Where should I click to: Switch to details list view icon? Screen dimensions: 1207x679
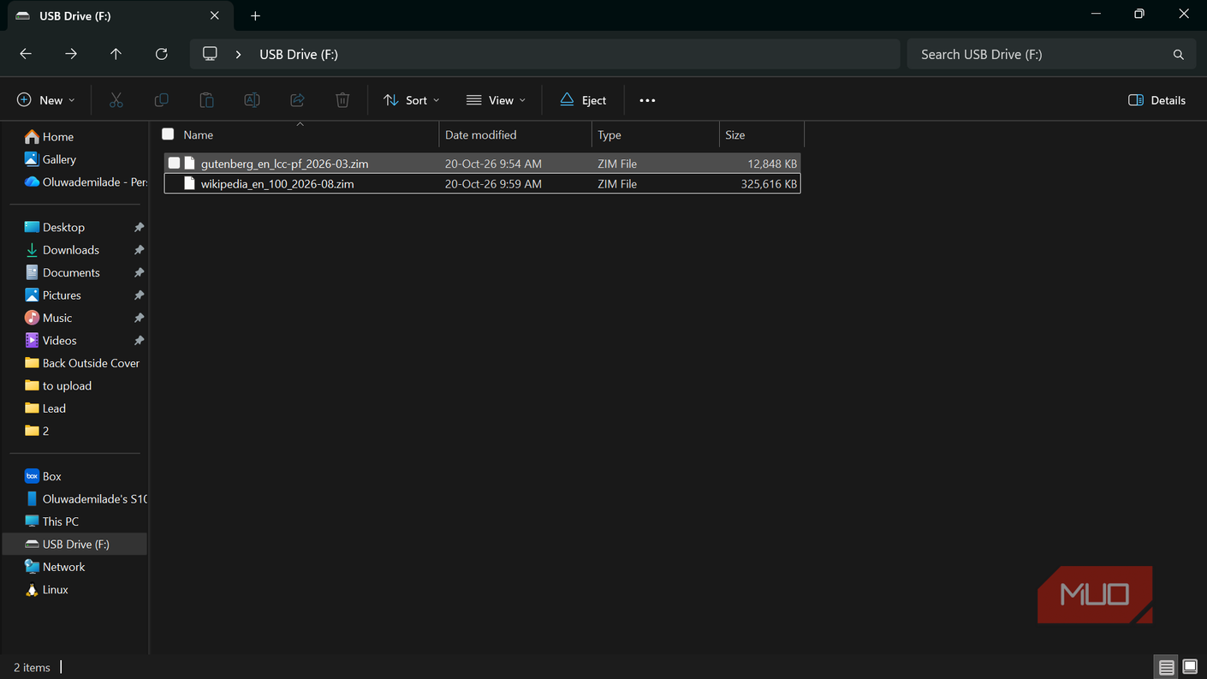(1166, 667)
